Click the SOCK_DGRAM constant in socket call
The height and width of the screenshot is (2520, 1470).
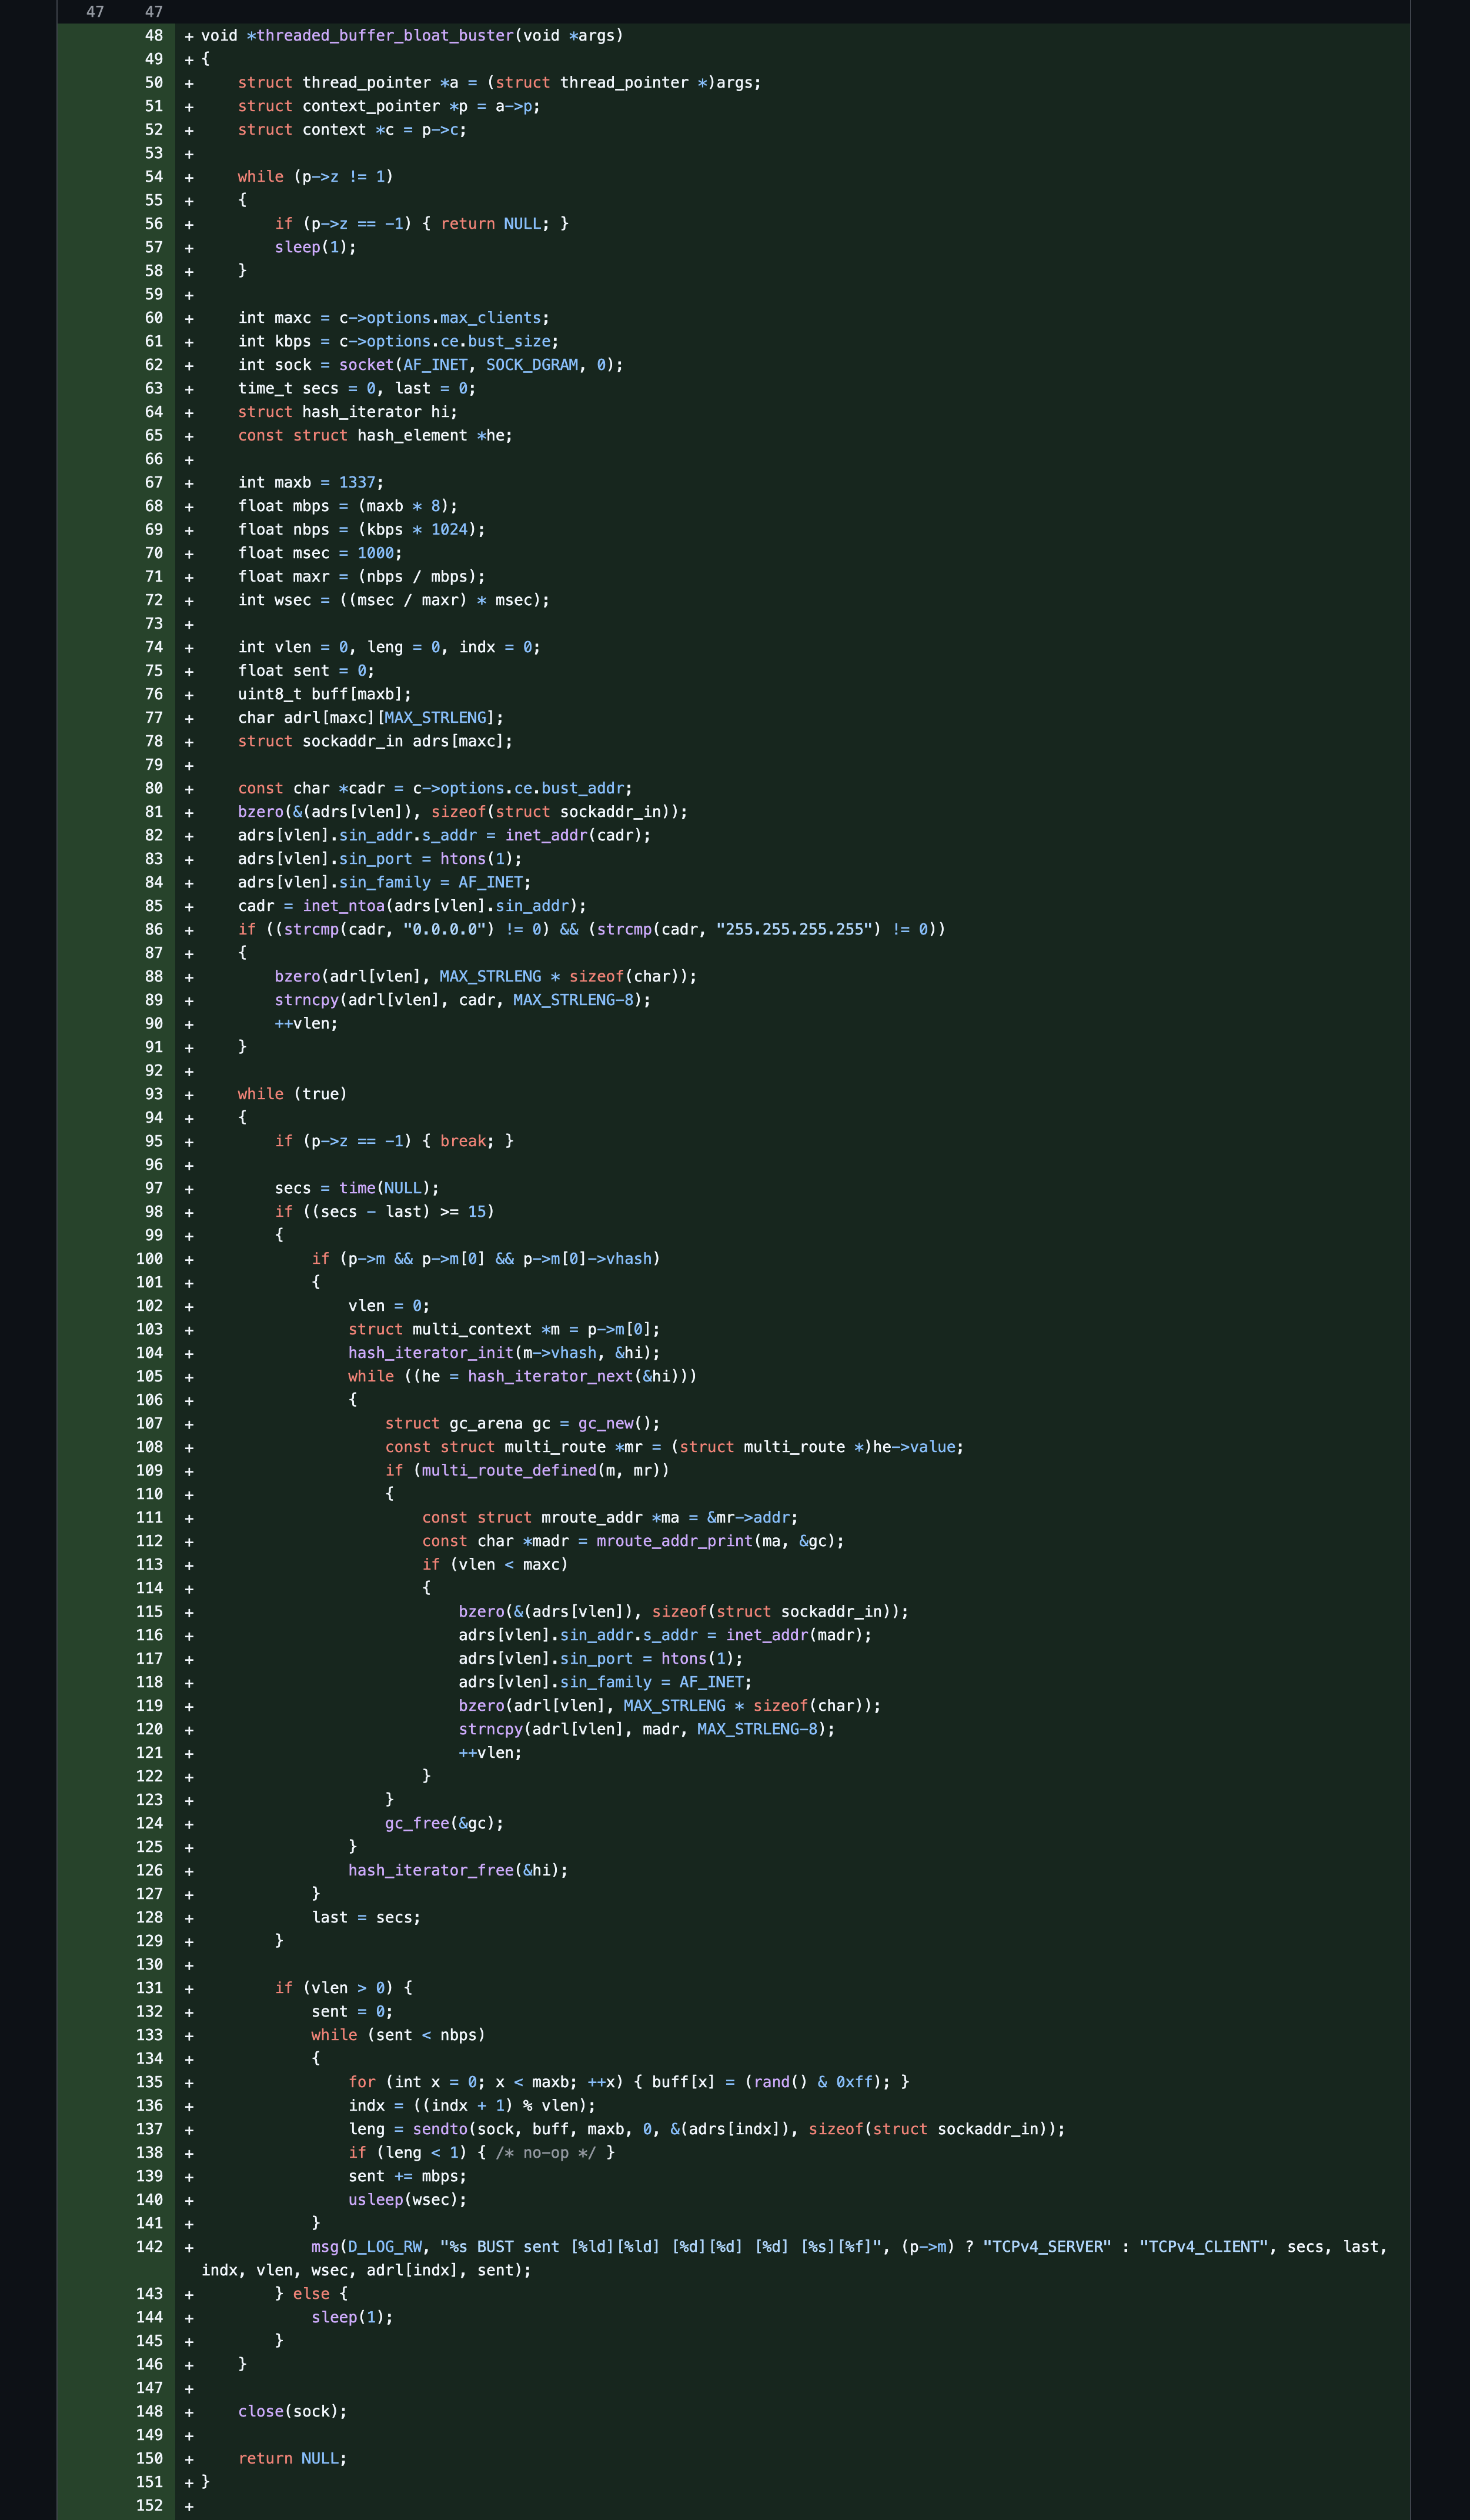tap(532, 365)
